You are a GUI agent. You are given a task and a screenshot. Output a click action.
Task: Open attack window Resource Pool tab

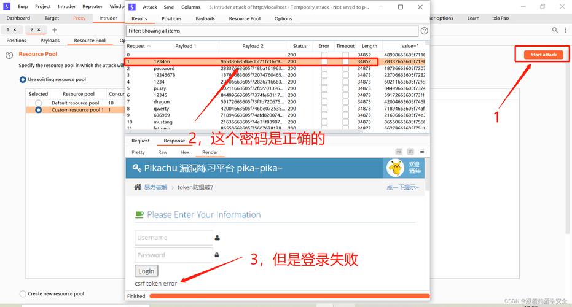click(x=245, y=18)
